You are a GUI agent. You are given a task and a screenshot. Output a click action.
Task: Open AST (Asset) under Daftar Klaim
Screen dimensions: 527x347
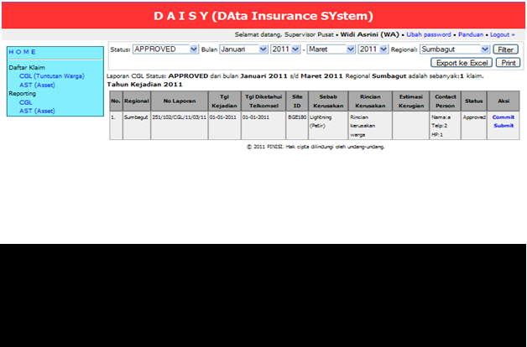click(x=37, y=85)
